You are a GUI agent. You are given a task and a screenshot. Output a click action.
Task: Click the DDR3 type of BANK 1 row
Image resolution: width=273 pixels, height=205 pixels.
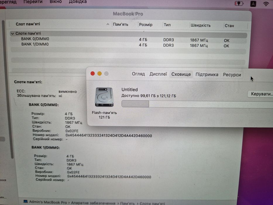168,45
